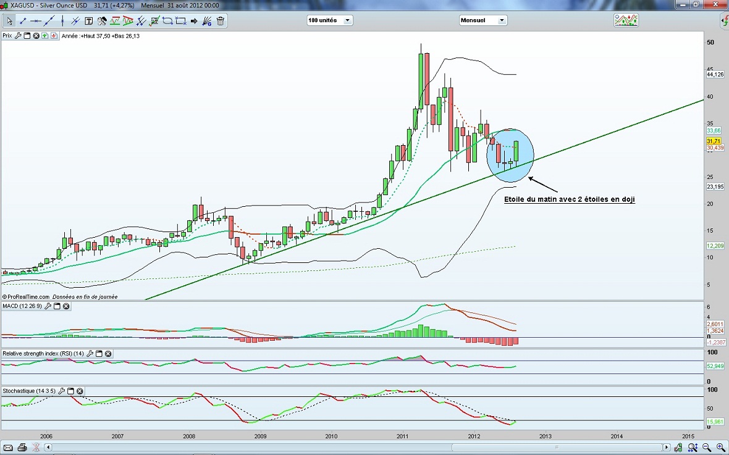Screen dimensions: 729x455
Task: Pick the text annotation tool
Action: pyautogui.click(x=88, y=21)
